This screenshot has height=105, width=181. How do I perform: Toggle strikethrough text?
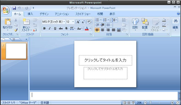click(x=61, y=28)
